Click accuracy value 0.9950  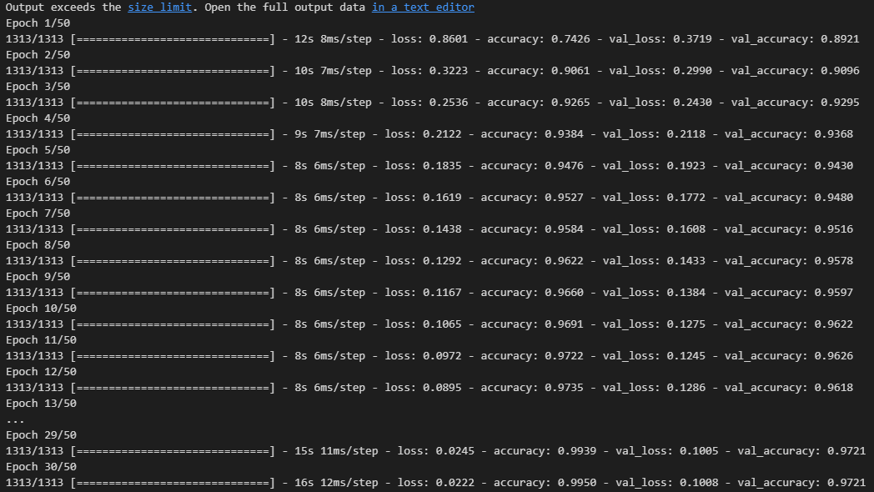[x=577, y=483]
